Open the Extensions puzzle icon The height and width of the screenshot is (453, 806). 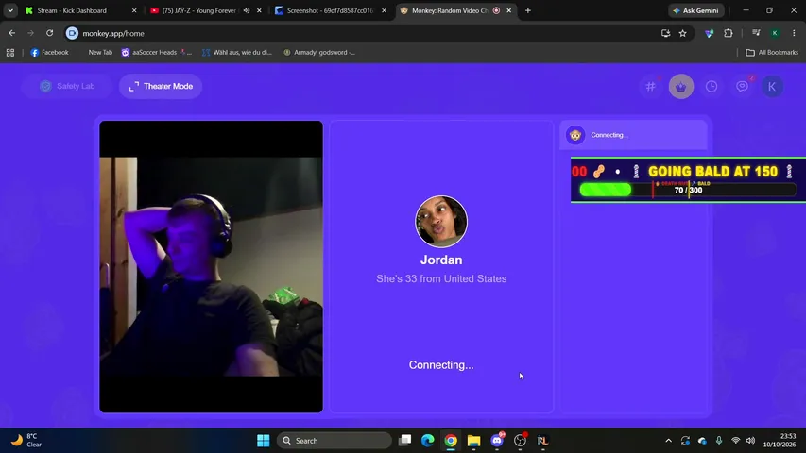point(729,33)
